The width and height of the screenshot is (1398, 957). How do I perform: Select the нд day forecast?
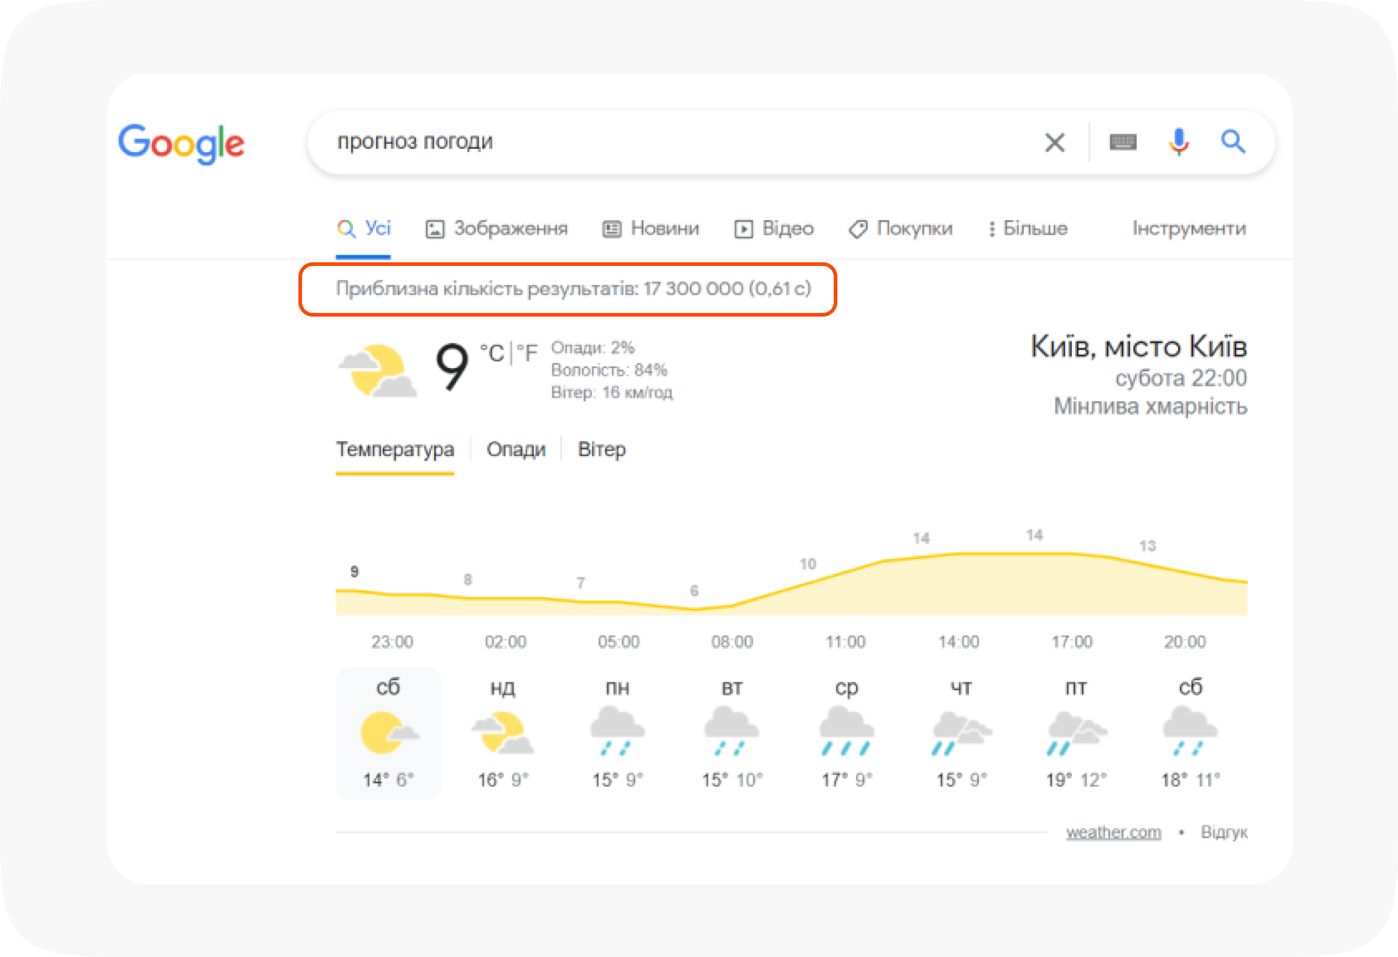502,733
